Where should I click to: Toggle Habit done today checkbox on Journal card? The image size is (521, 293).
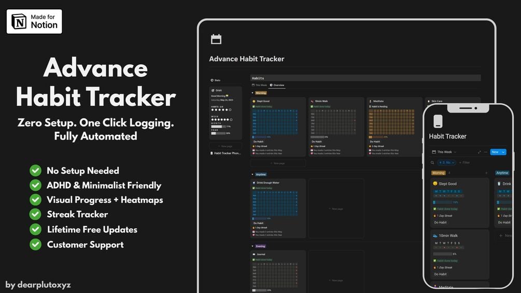click(254, 260)
